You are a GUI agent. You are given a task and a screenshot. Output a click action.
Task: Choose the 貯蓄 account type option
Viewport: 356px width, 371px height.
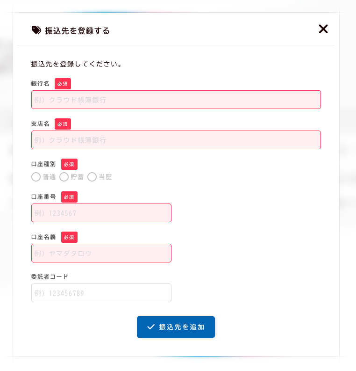[x=64, y=177]
